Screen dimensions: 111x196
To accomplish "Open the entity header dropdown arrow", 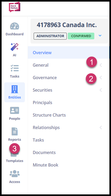I will coord(100,36).
